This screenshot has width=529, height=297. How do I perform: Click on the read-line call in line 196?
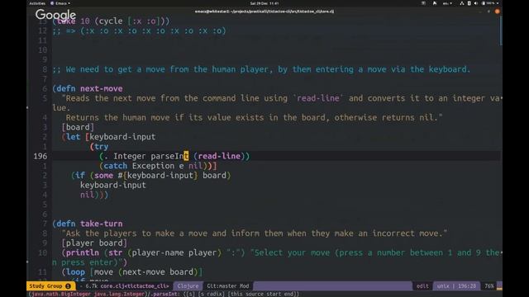(x=219, y=156)
